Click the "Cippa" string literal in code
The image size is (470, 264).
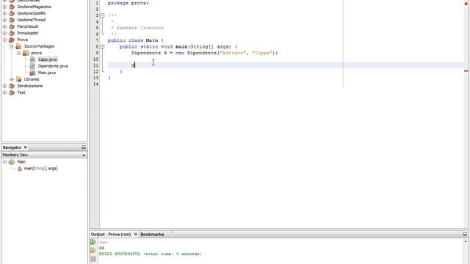tap(262, 53)
